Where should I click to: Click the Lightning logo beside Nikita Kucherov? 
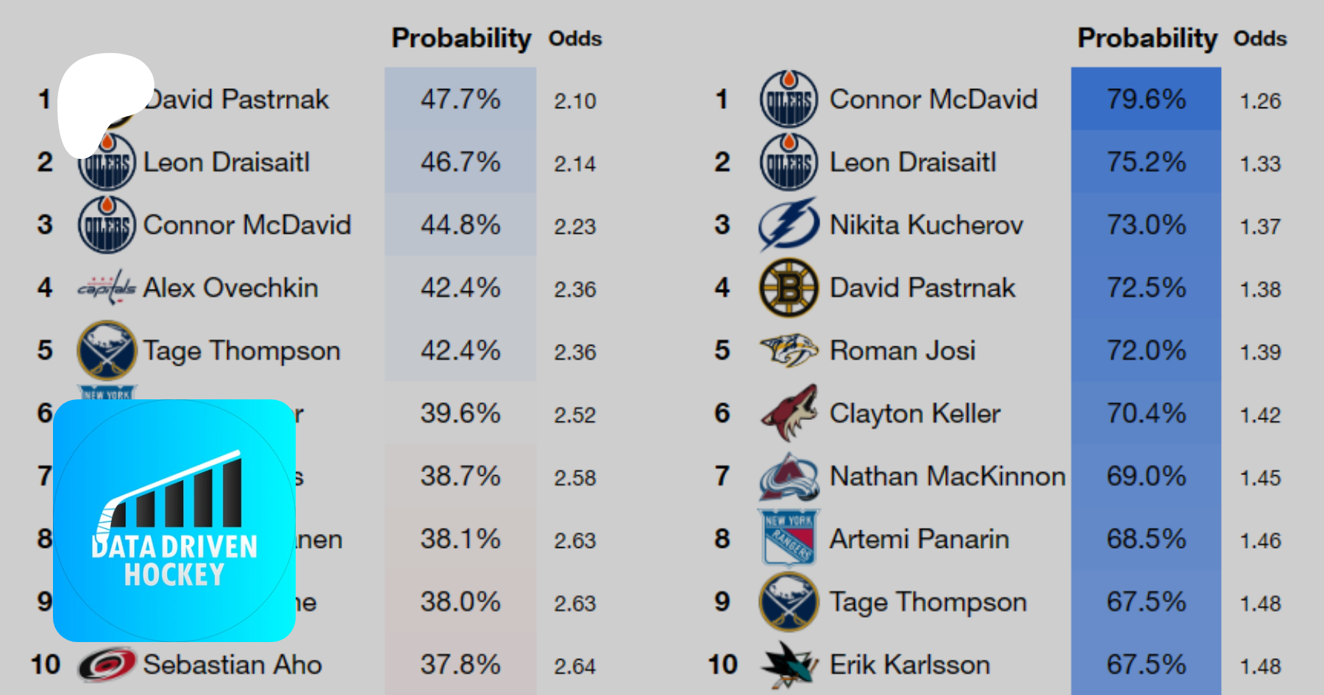(x=789, y=224)
